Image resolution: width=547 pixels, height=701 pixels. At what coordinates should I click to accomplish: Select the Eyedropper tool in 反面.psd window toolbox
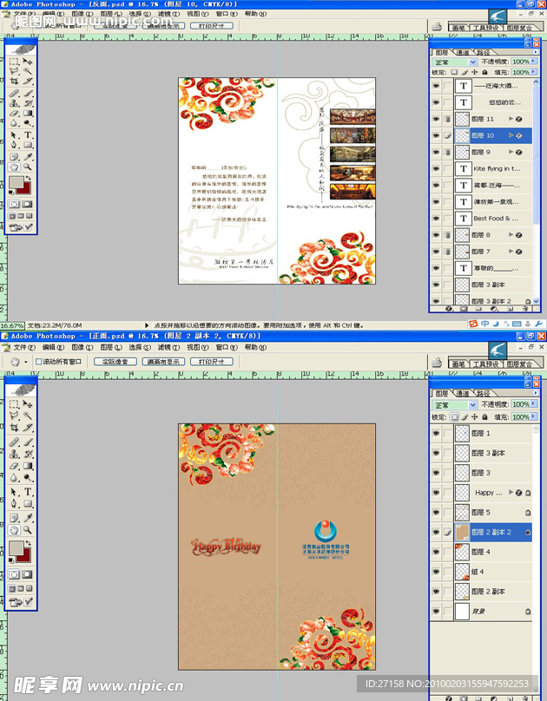point(29,156)
